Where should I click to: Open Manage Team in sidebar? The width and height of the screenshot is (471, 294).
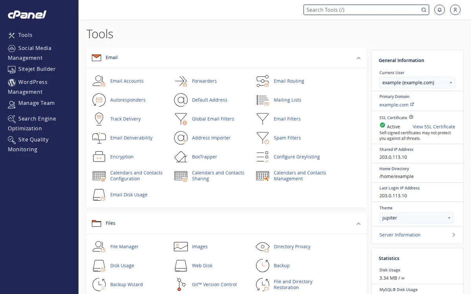(x=31, y=103)
